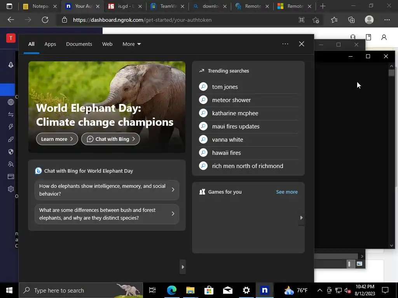Viewport: 398px width, 298px height.
Task: Open the weather widget showing 76°F
Action: [x=296, y=290]
